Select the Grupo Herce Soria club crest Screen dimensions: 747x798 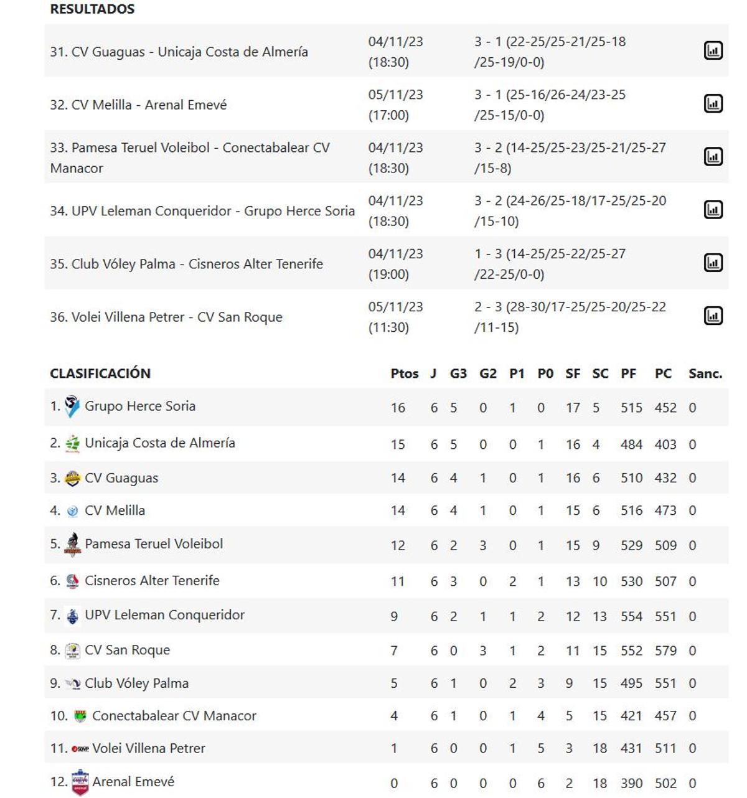click(73, 405)
